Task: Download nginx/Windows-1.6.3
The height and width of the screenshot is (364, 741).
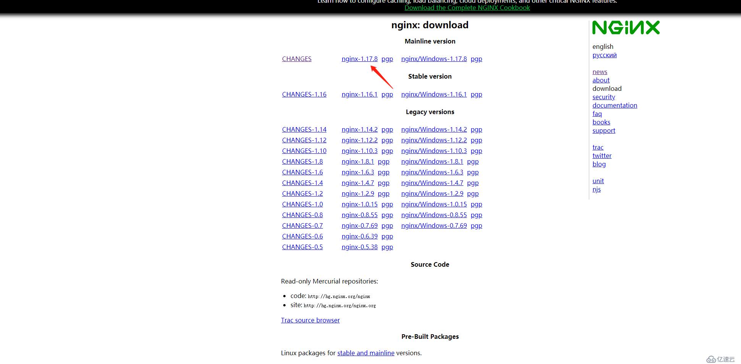Action: [432, 172]
